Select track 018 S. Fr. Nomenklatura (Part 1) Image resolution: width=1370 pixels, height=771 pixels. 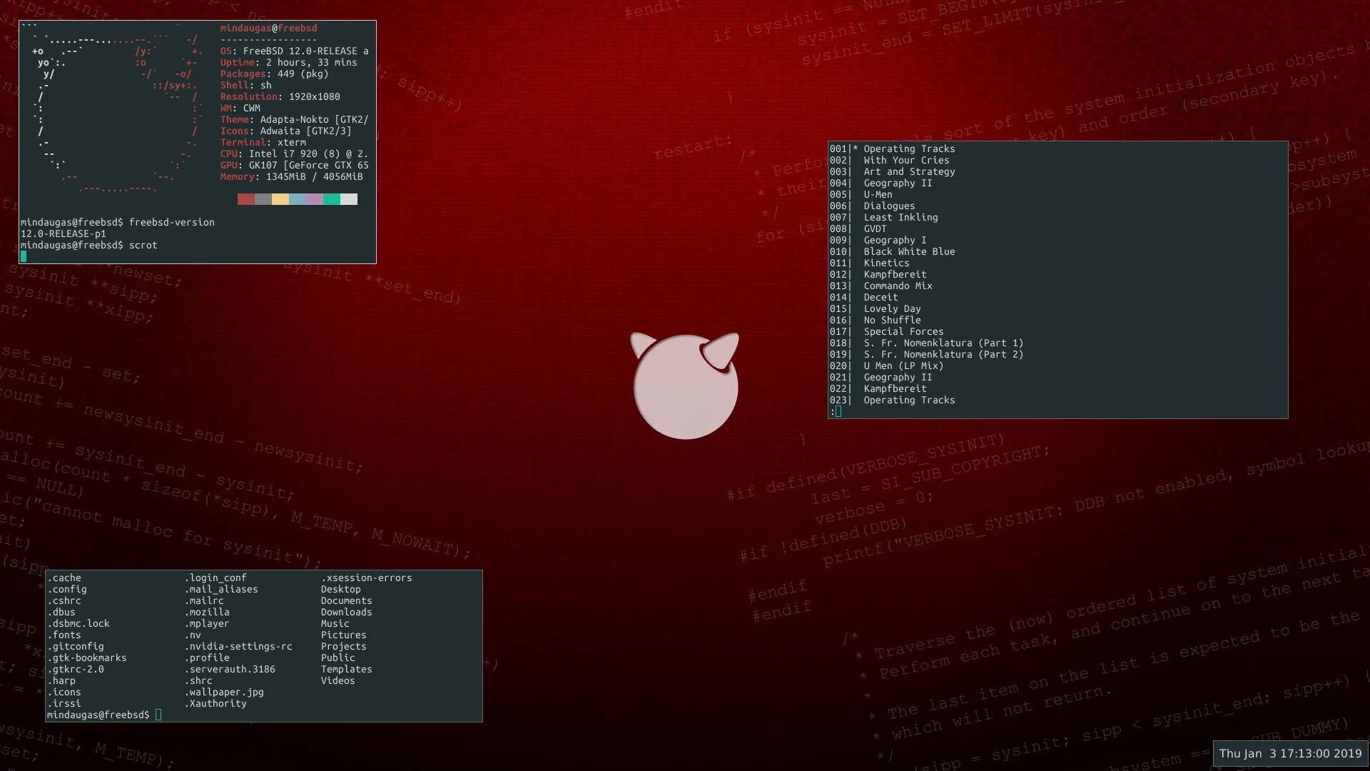click(x=926, y=343)
